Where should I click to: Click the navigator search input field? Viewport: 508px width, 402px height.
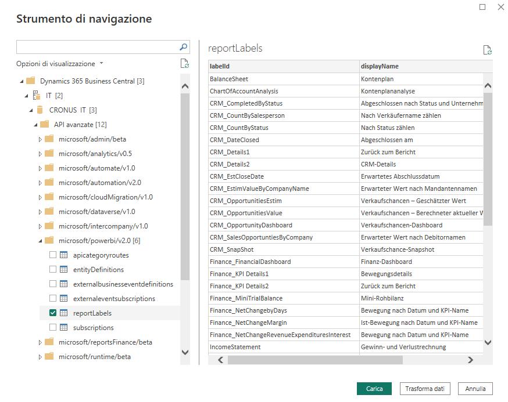pyautogui.click(x=97, y=47)
